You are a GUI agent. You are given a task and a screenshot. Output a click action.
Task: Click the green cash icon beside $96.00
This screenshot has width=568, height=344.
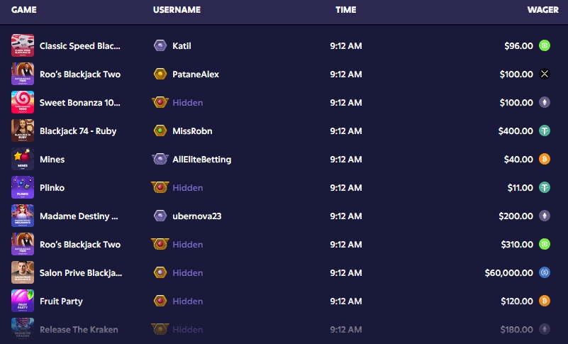[x=545, y=45]
